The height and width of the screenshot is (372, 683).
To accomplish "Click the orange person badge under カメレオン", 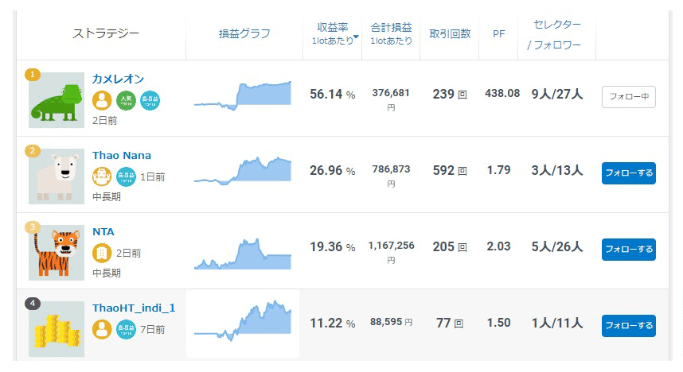I will [x=102, y=100].
